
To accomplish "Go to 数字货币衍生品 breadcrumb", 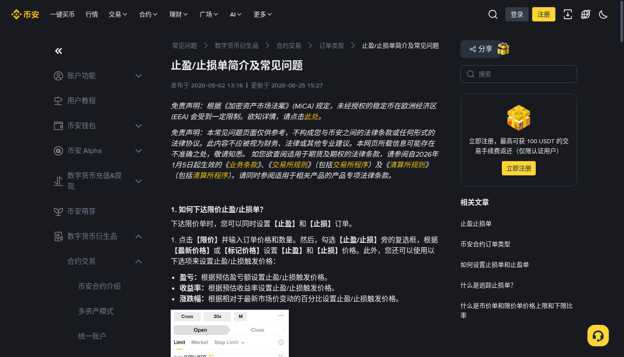I will click(x=237, y=46).
